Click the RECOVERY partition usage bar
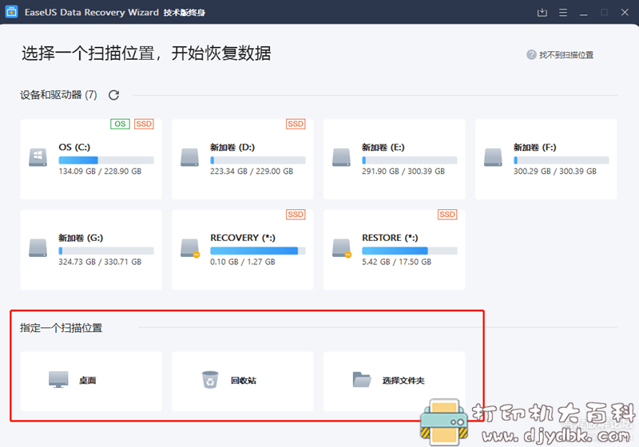Screen dimensions: 639x447 tap(258, 251)
